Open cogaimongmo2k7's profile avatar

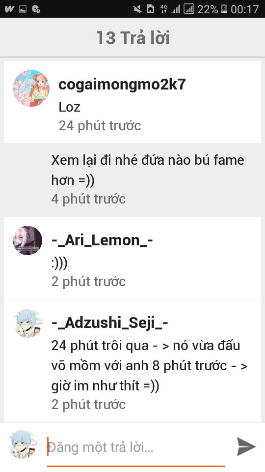(x=31, y=88)
